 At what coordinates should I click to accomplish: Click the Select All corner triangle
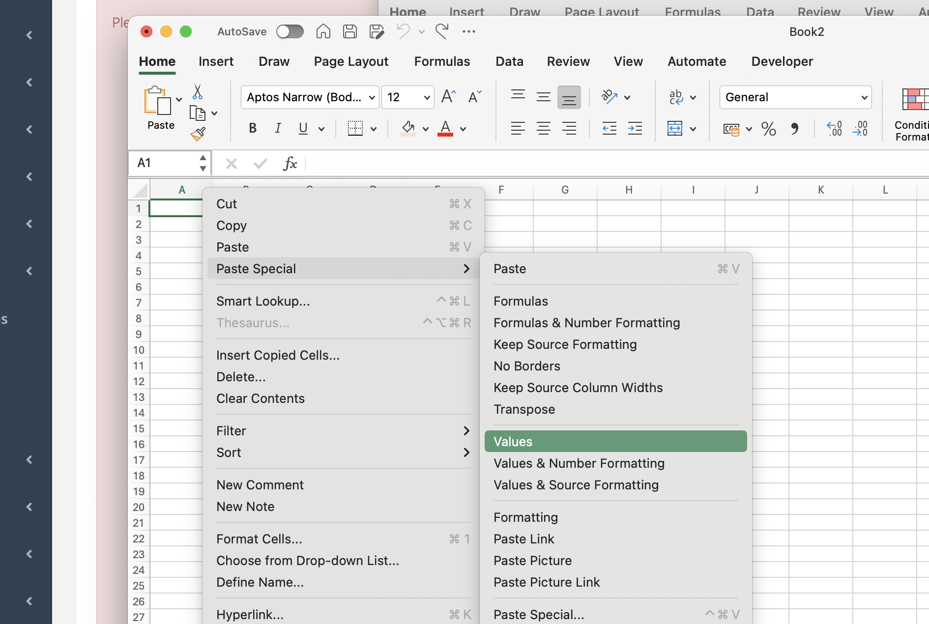pos(141,190)
